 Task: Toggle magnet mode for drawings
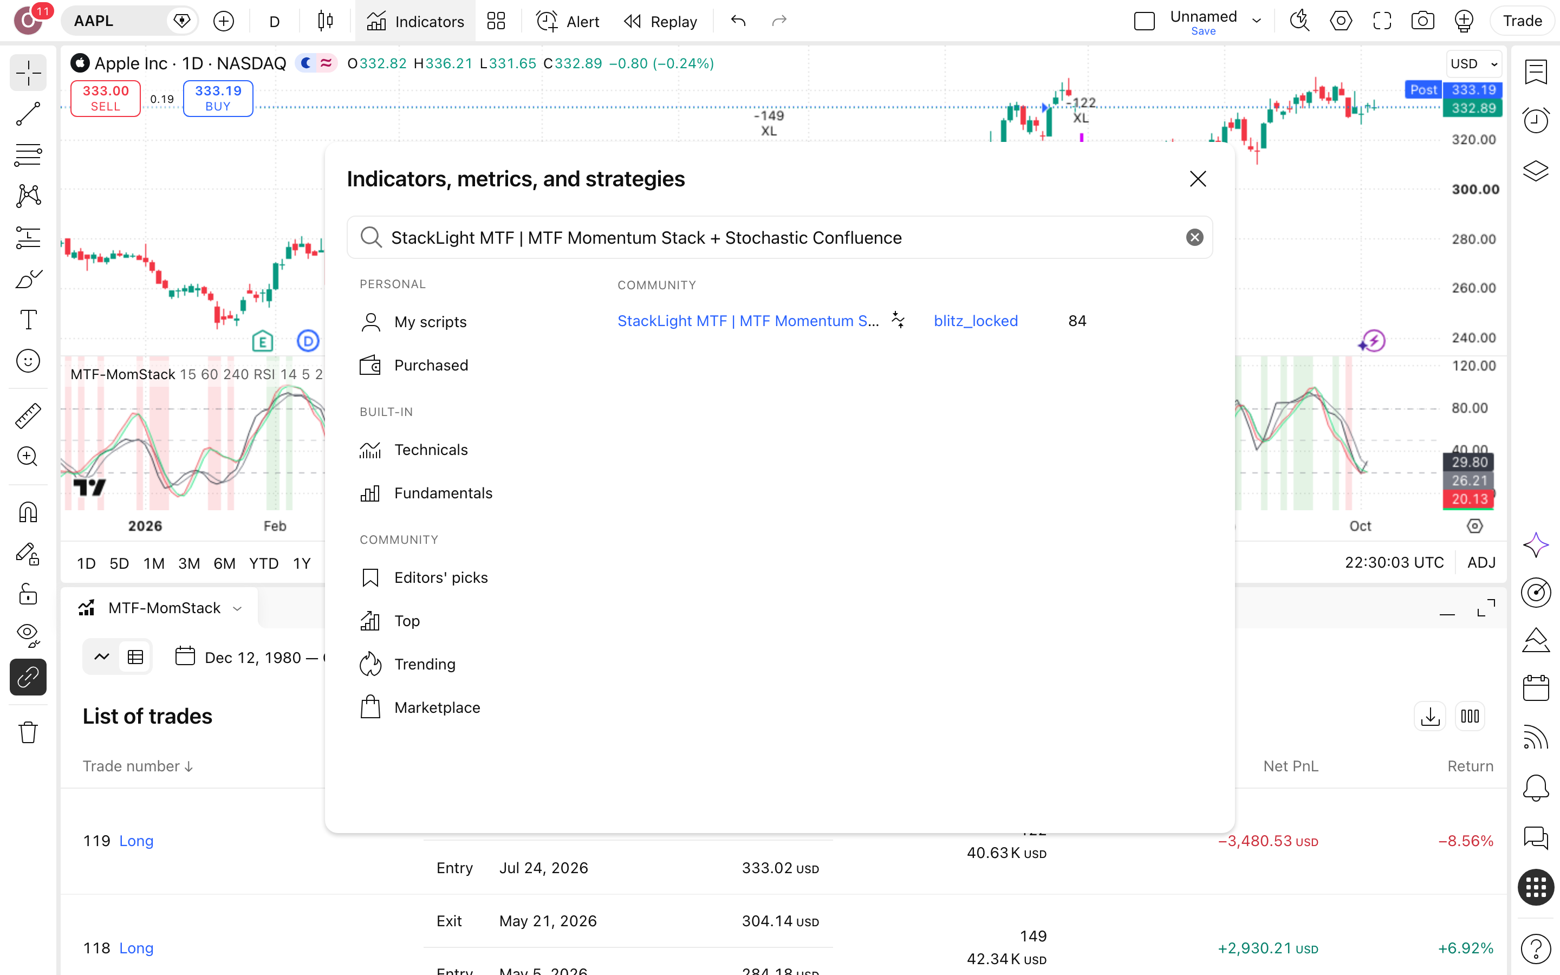pos(28,512)
